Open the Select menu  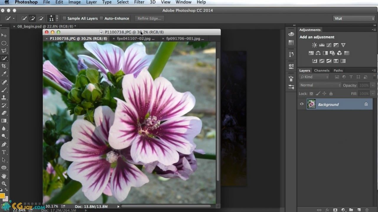123,2
